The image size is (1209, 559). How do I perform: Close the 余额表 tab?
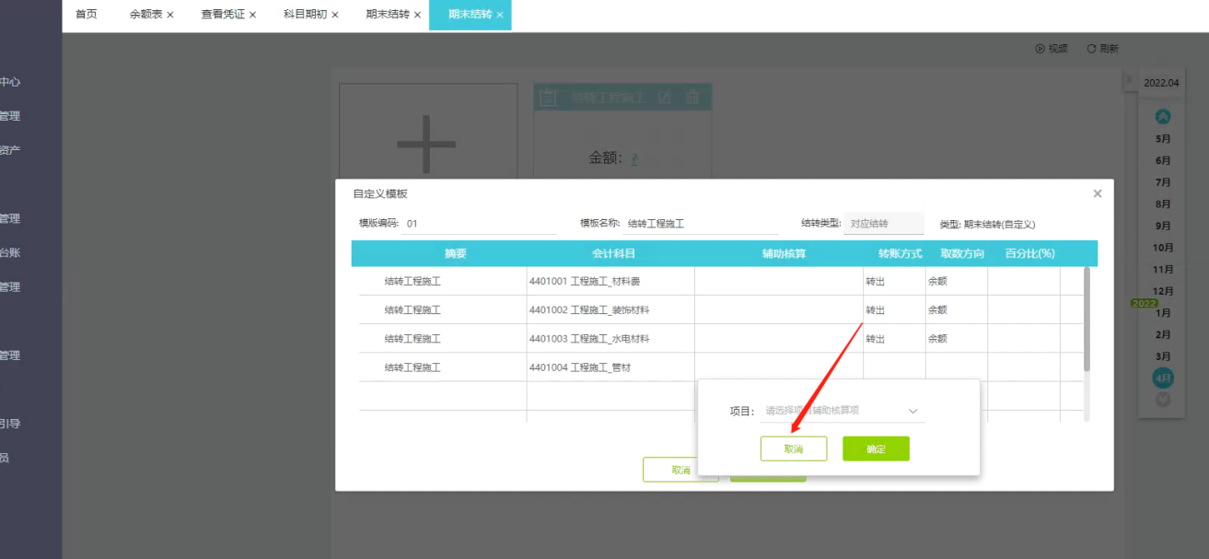tap(170, 15)
